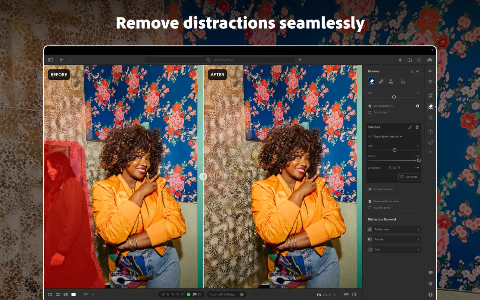Enable the Detect objects checkbox

[370, 112]
